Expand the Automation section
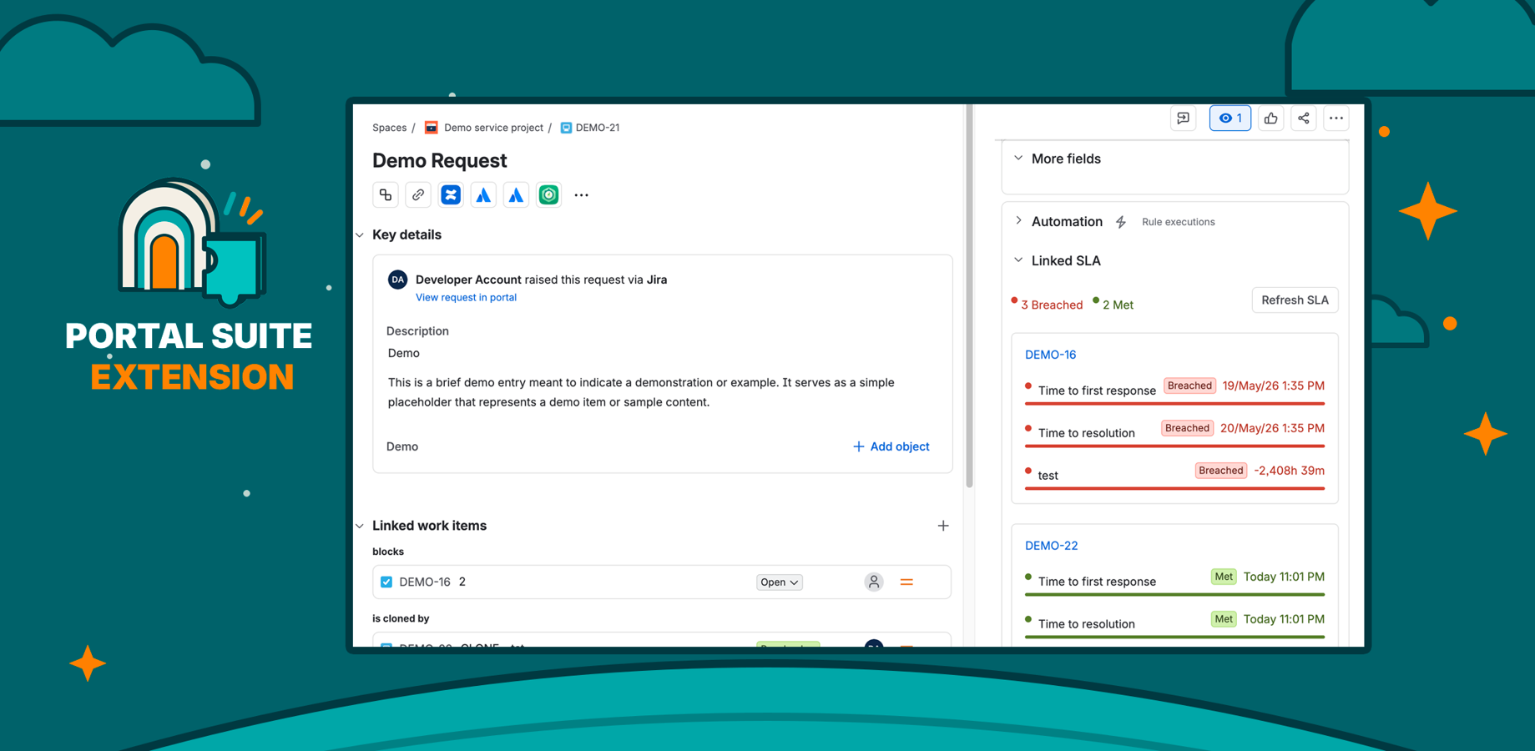The image size is (1535, 751). coord(1018,221)
